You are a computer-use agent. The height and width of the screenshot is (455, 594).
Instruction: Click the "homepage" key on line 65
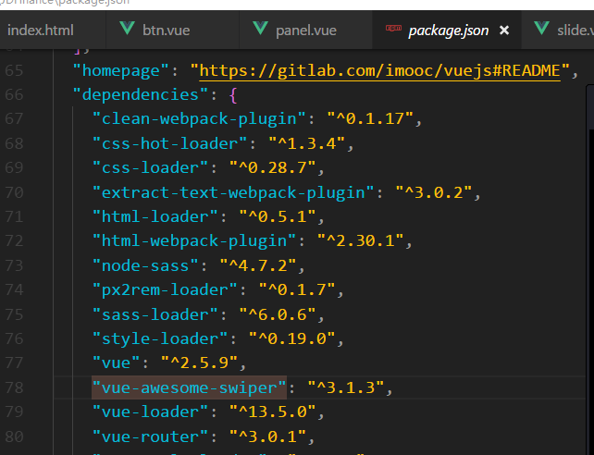click(x=120, y=71)
